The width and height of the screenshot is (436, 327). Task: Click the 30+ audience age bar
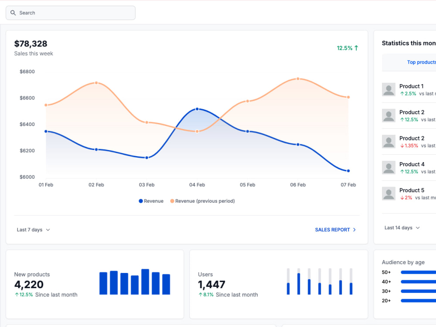point(418,291)
